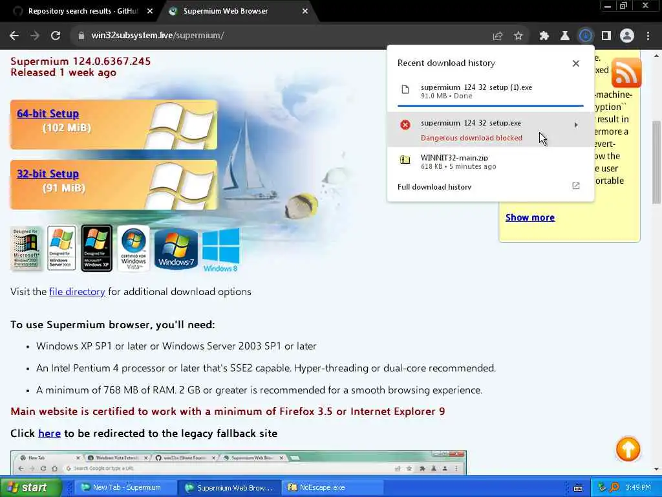Close the Recent download history popup
Screen dimensions: 662x497
click(x=575, y=63)
